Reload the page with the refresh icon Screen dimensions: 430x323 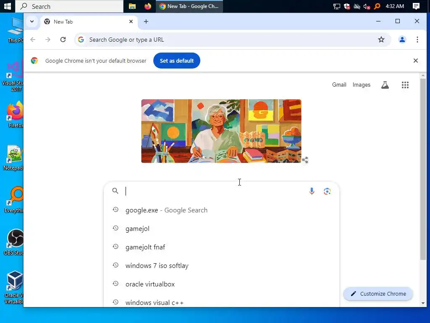tap(63, 40)
